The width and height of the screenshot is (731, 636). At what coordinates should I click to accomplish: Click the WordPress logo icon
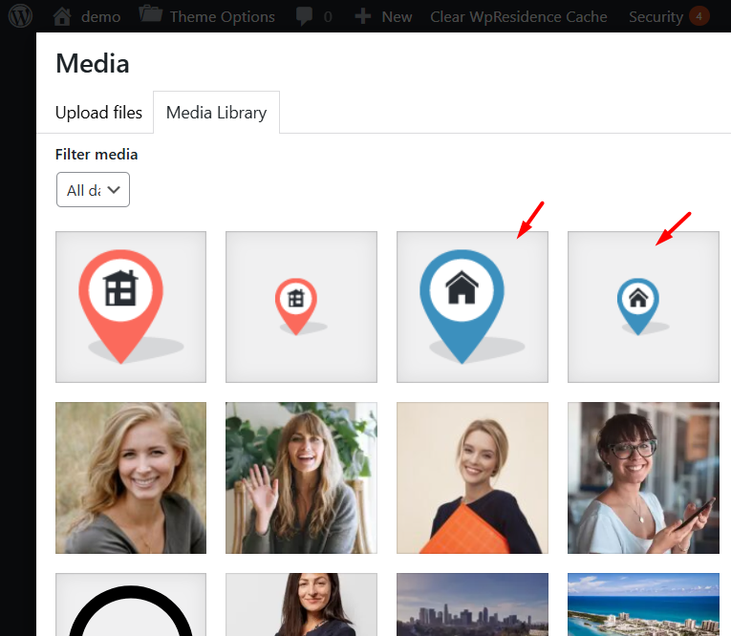20,16
